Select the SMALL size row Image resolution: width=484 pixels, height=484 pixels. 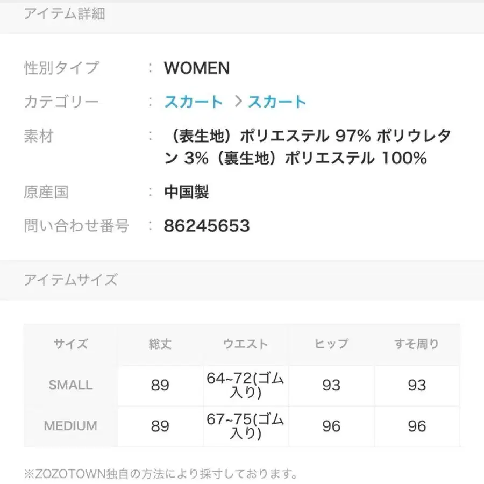(70, 386)
